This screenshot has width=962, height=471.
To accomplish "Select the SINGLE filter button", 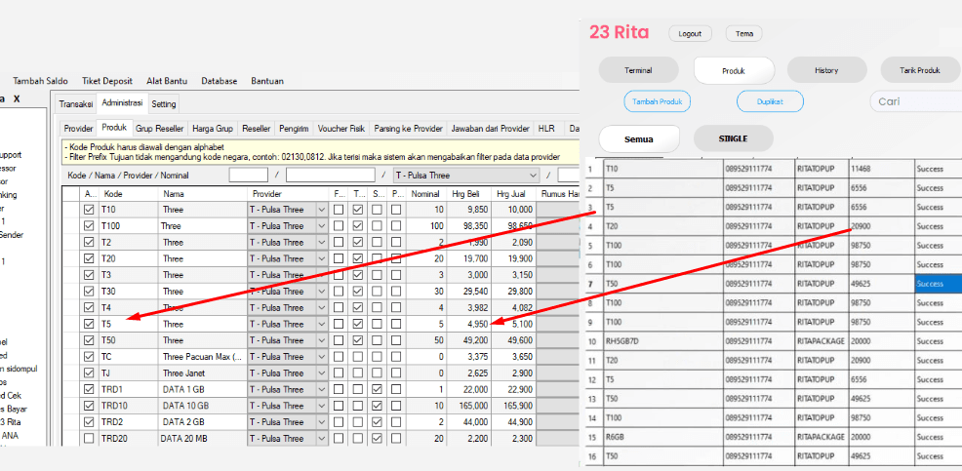I will pos(733,138).
